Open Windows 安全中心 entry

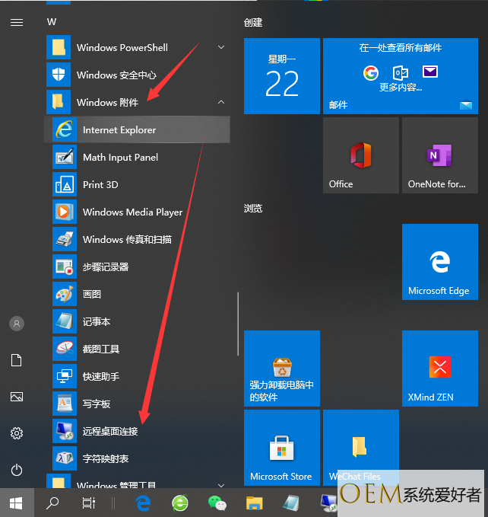point(116,75)
